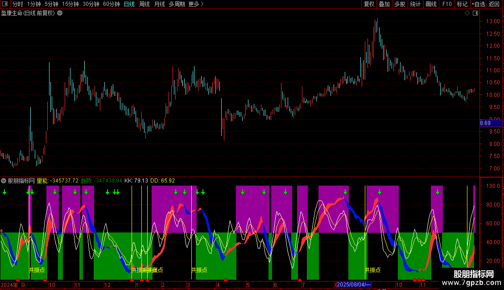504x290 pixels.
Task: Click the 返回 back button
Action: pyautogui.click(x=494, y=4)
